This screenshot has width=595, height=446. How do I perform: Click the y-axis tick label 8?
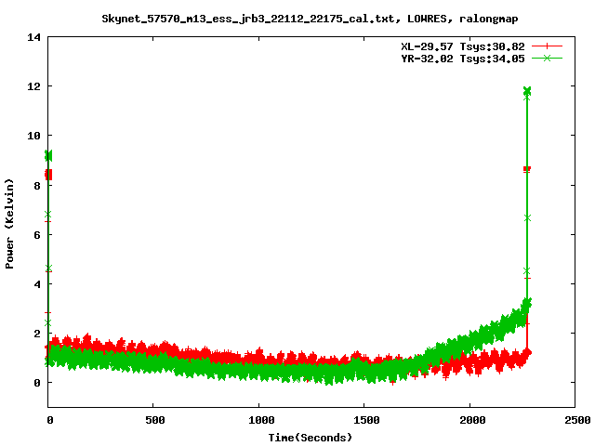[37, 186]
